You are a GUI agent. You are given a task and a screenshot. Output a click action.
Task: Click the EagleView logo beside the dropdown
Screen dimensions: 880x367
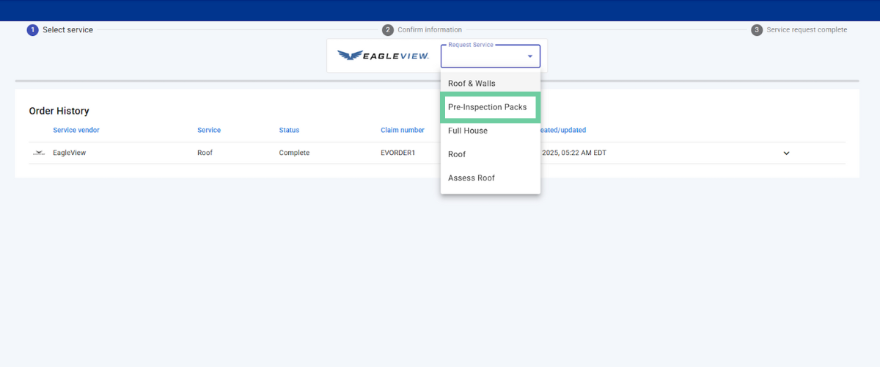coord(383,56)
